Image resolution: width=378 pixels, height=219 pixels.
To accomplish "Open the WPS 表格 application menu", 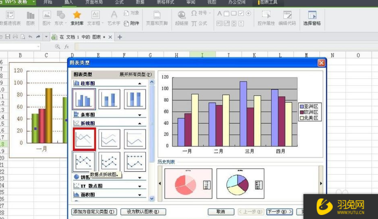I will [18, 2].
